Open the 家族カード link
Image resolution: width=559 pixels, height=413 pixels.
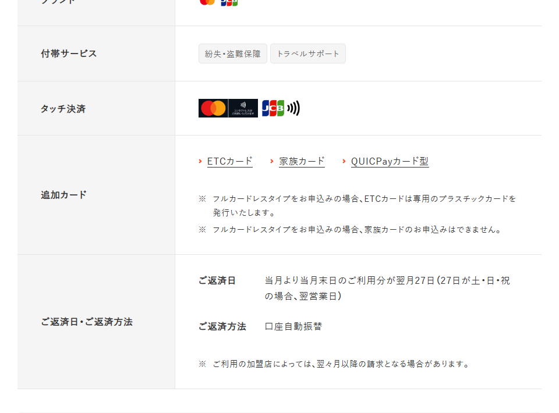[302, 161]
